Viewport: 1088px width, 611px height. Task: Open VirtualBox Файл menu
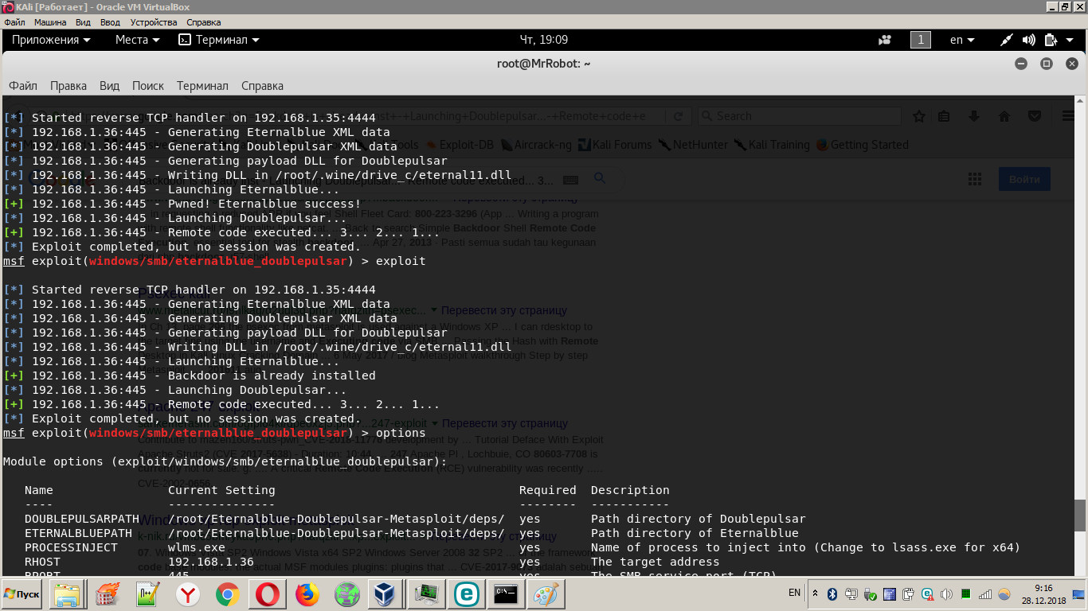click(x=14, y=22)
